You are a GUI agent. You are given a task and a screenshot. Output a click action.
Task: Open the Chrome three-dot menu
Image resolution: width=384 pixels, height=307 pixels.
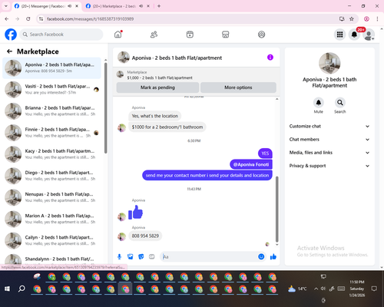coord(377,18)
